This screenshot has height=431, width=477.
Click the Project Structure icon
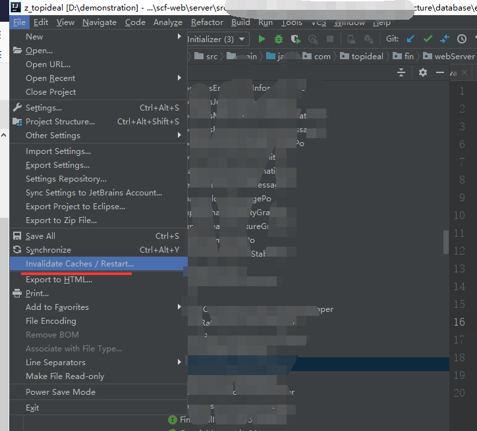17,122
